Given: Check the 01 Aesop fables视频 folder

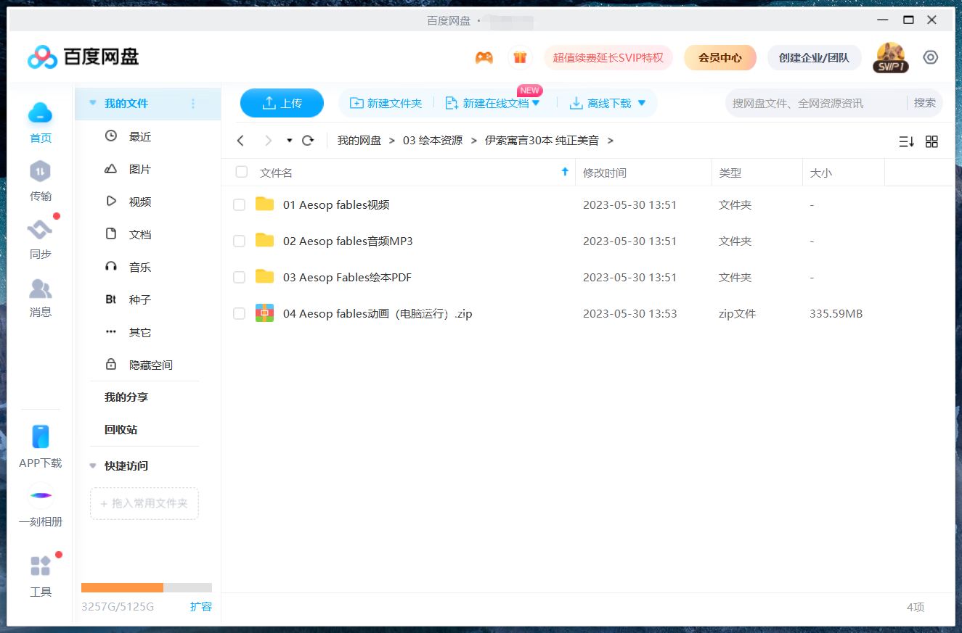Looking at the screenshot, I should (239, 204).
